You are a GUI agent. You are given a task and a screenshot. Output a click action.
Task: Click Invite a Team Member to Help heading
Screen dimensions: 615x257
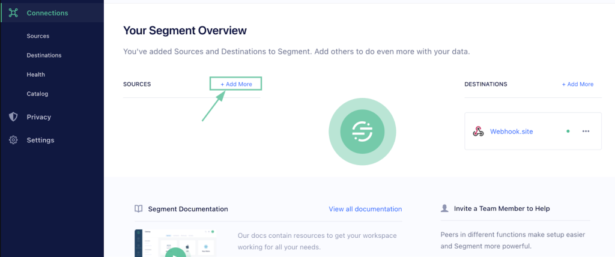tap(501, 208)
